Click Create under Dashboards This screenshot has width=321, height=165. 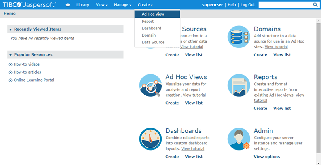172,157
